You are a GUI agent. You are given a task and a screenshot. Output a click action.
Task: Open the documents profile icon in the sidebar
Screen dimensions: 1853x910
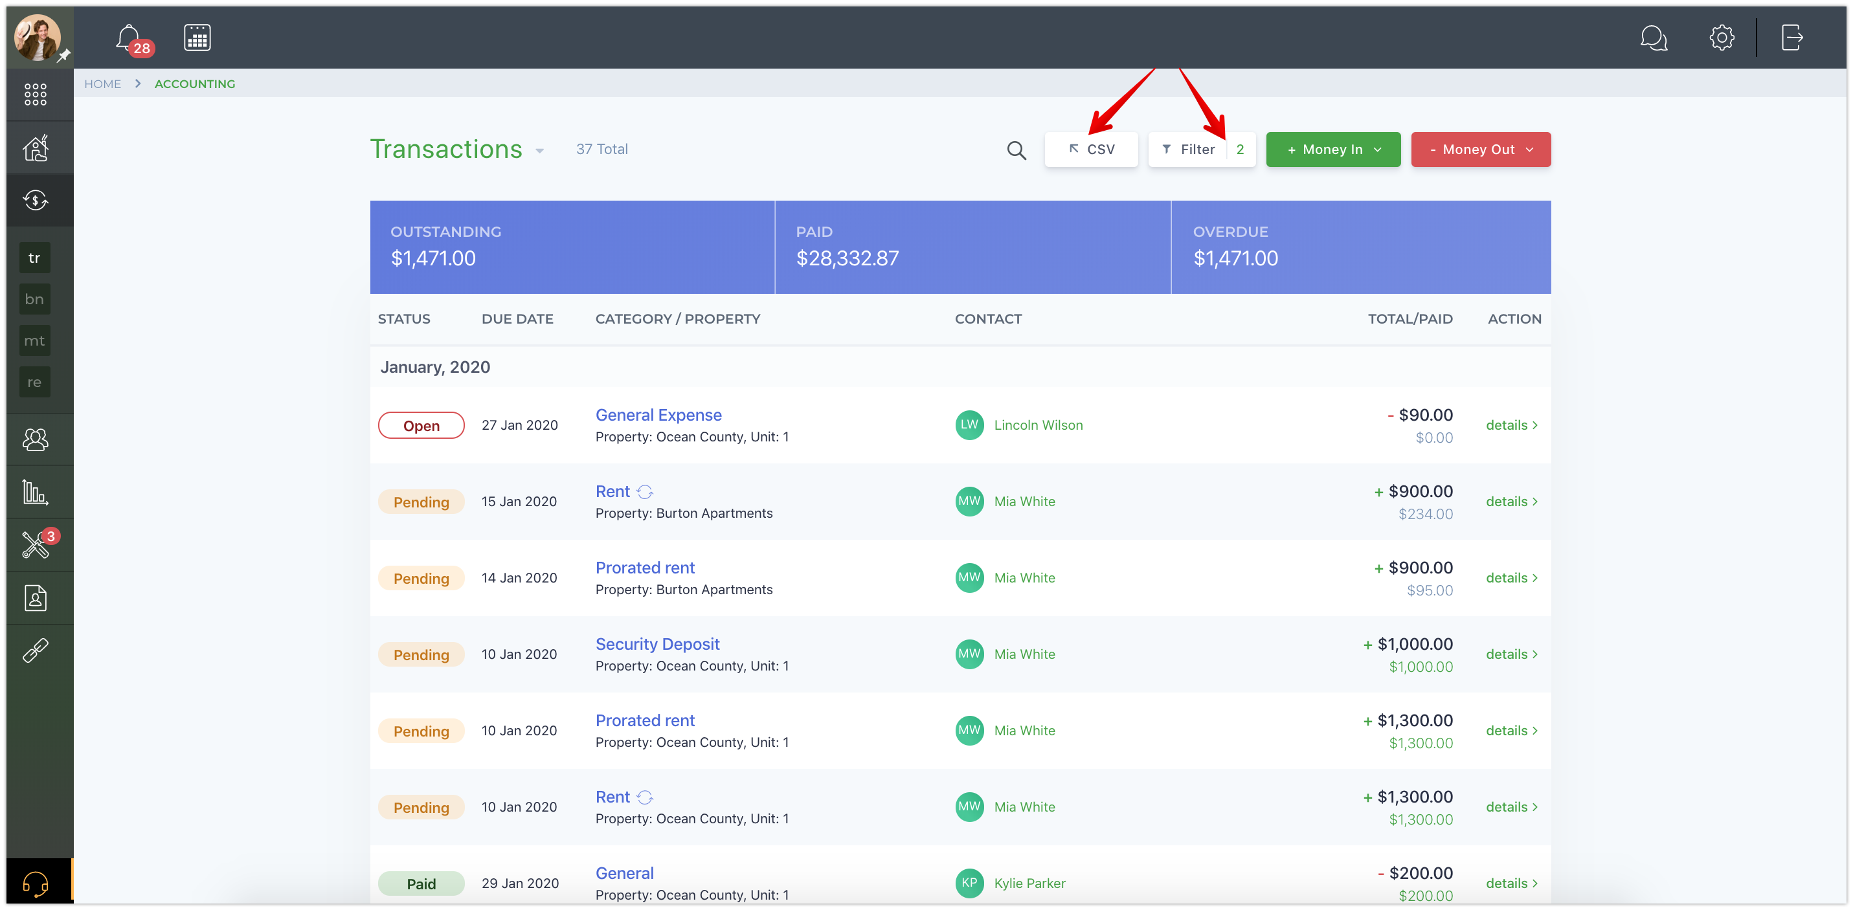[x=35, y=598]
